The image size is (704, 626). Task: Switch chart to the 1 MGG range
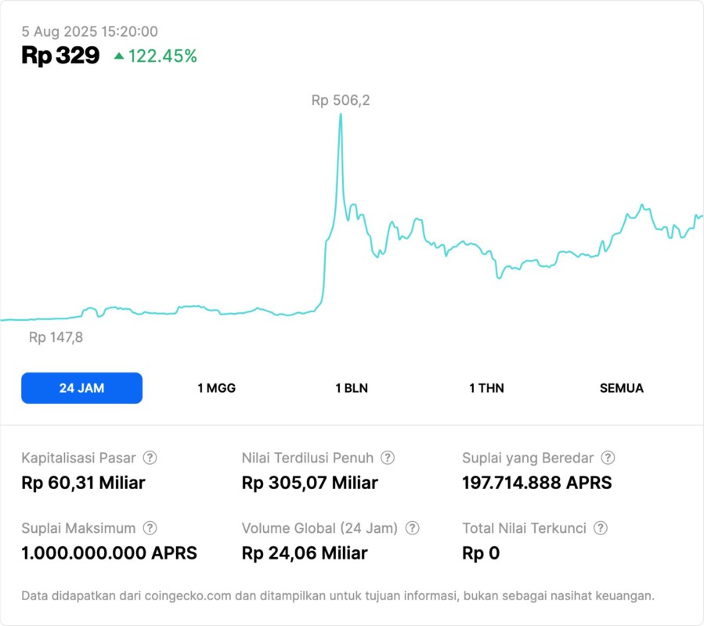point(217,388)
